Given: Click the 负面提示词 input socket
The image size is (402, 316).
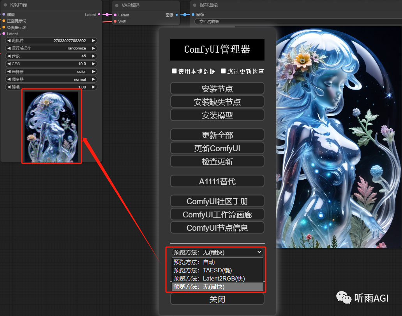Looking at the screenshot, I should tap(4, 27).
